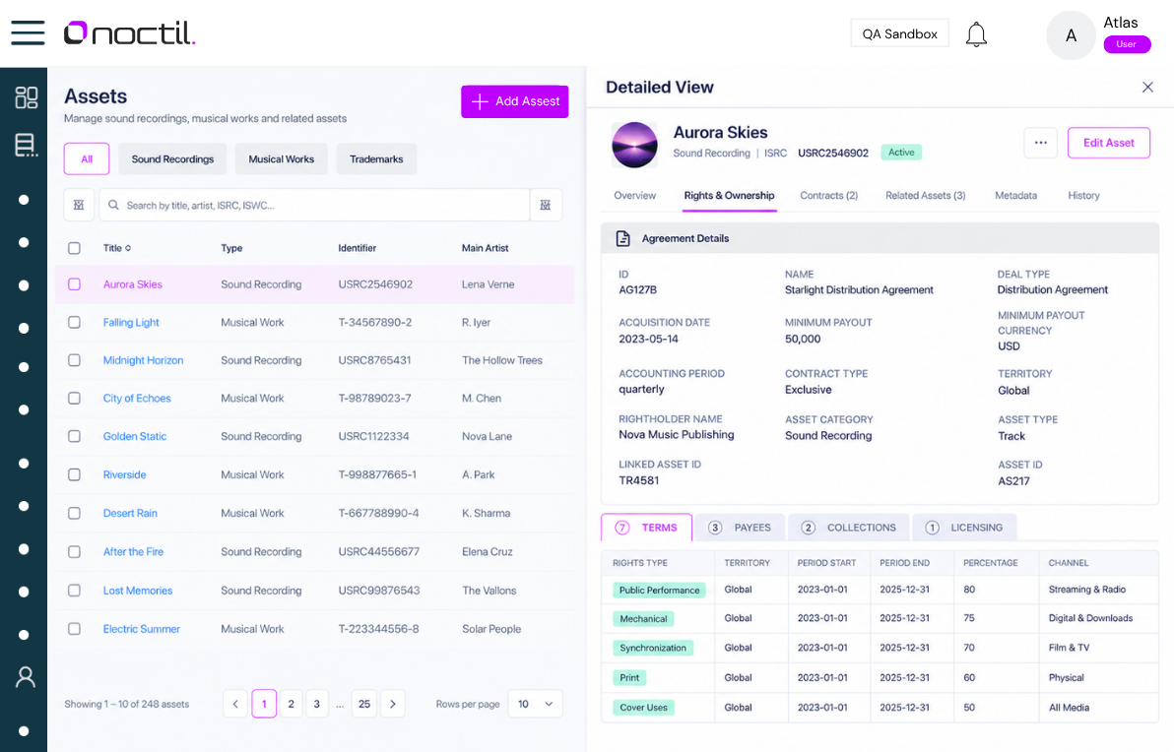
Task: Select the PAYEES sub-tab
Action: 740,528
